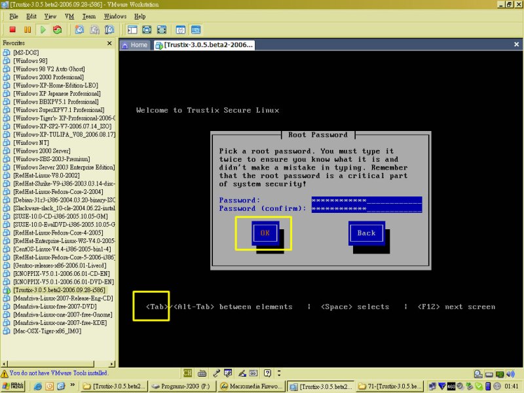Click the VMware Tools warning icon

click(x=5, y=373)
